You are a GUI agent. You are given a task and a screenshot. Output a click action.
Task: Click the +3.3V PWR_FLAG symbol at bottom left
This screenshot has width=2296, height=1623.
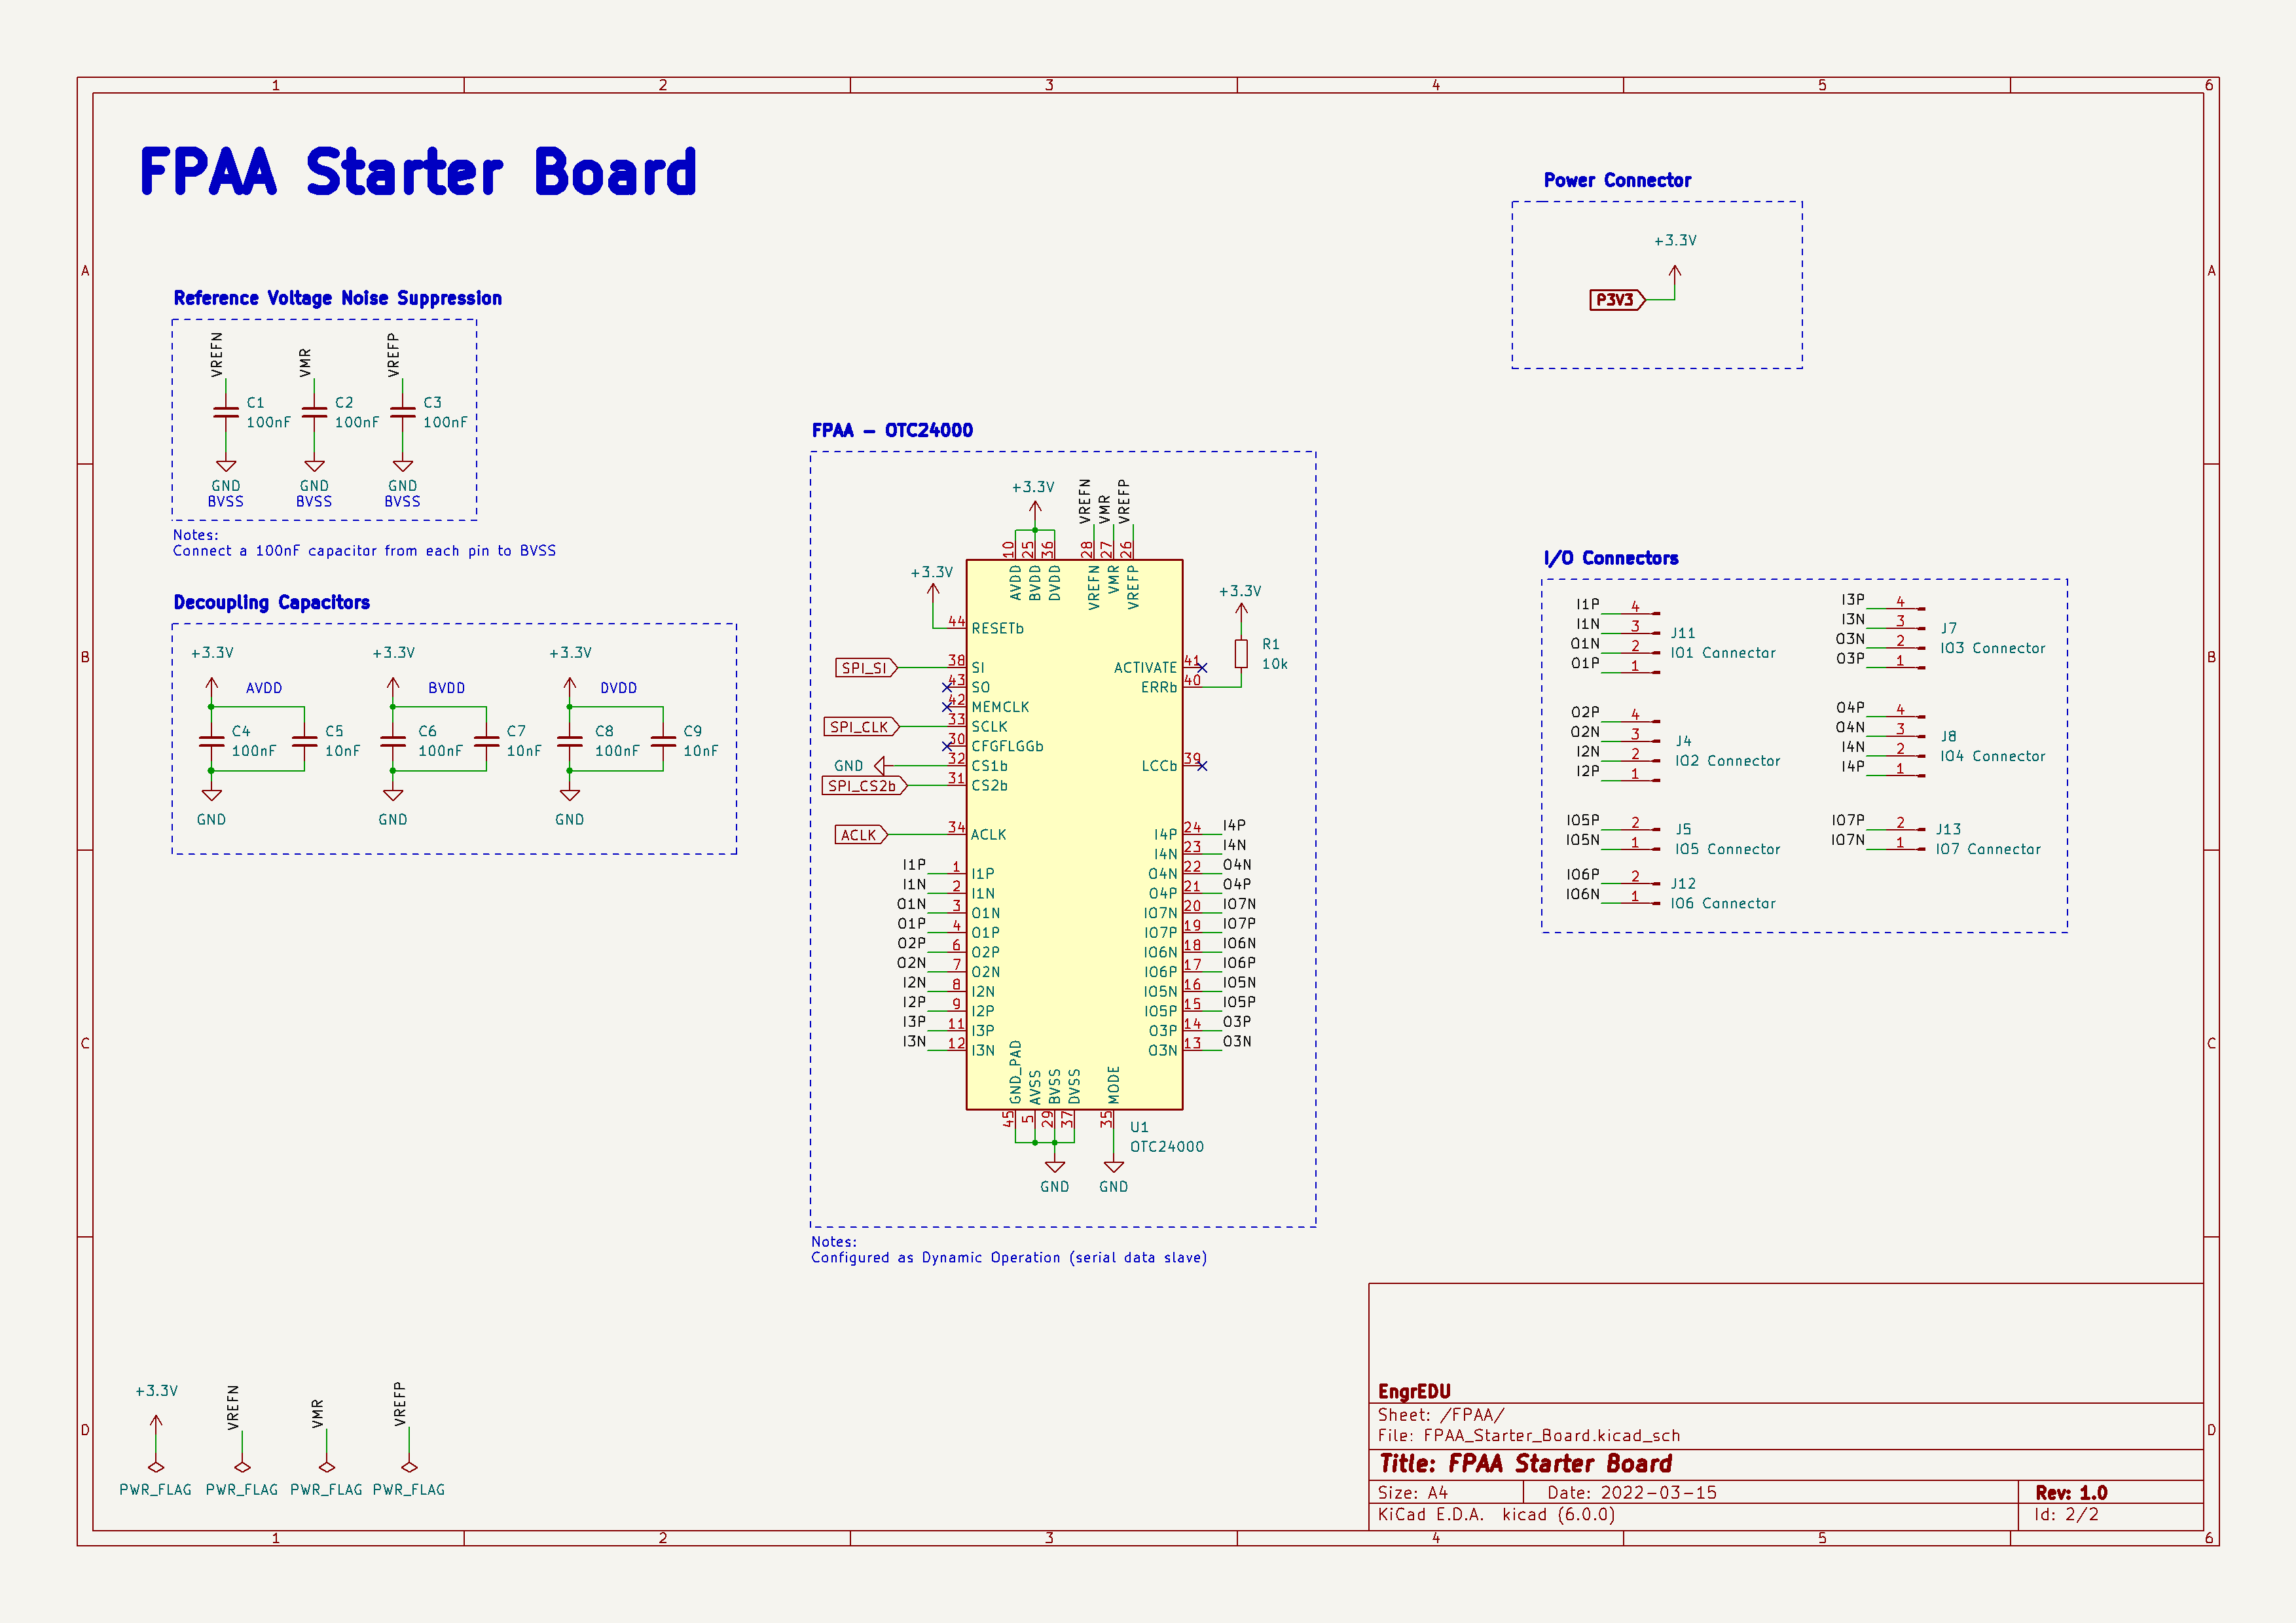156,1466
